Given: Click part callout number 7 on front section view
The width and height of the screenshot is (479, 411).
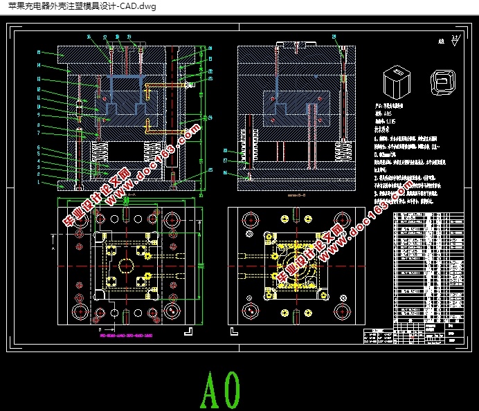Looking at the screenshot, I should pos(39,133).
